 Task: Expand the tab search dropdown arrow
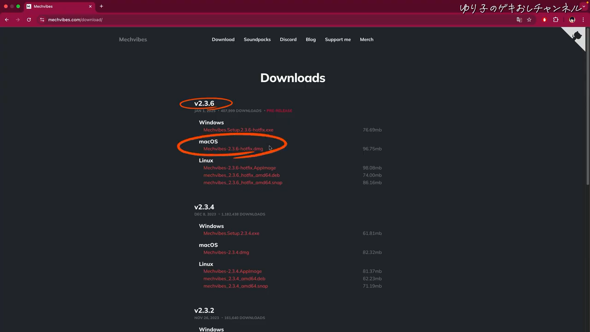[x=584, y=6]
